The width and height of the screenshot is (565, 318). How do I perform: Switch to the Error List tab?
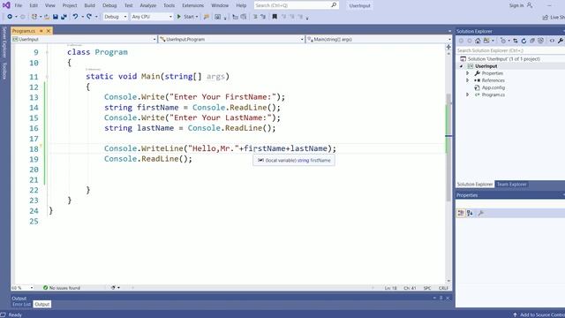point(21,304)
